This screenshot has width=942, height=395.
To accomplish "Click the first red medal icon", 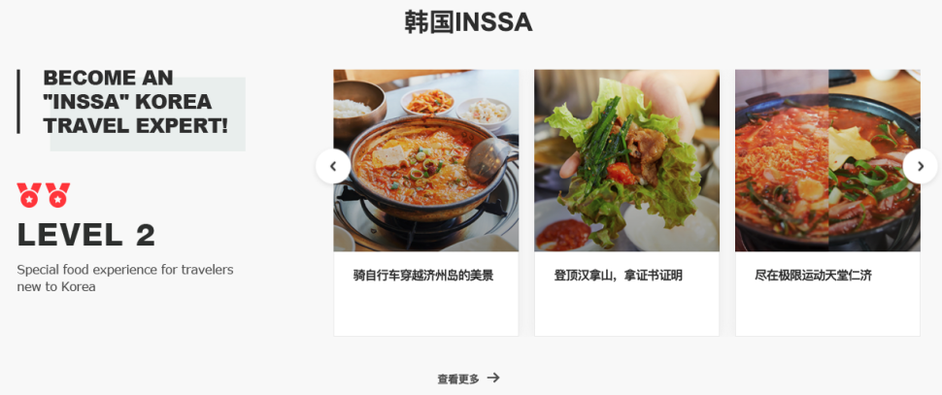I will [x=29, y=195].
